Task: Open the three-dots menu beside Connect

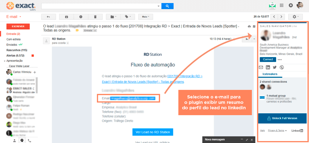Action: (280, 59)
